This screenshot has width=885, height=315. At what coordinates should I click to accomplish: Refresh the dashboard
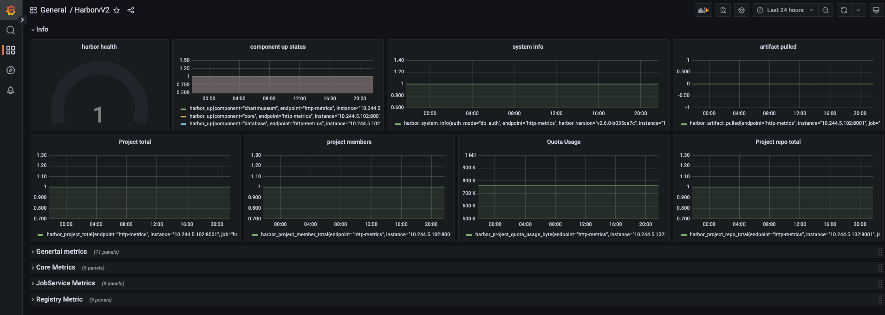[x=844, y=10]
